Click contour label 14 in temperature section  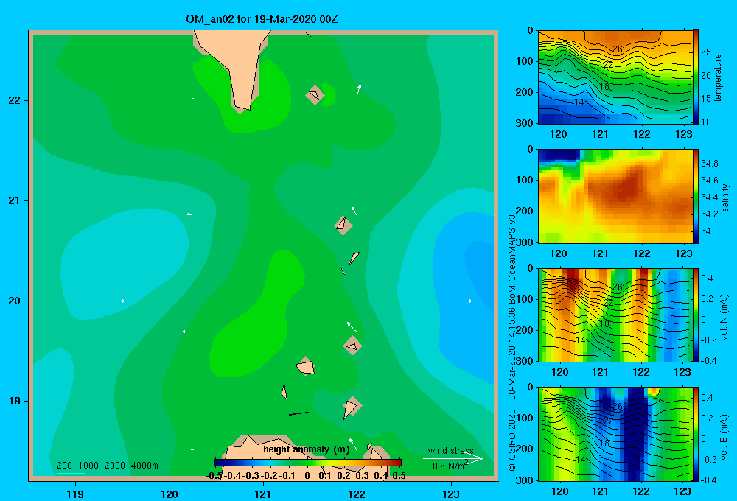[579, 102]
